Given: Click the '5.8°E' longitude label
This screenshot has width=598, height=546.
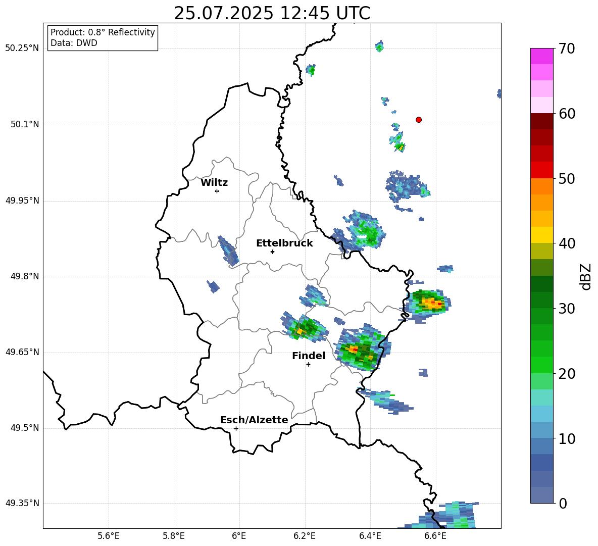Looking at the screenshot, I should 174,536.
